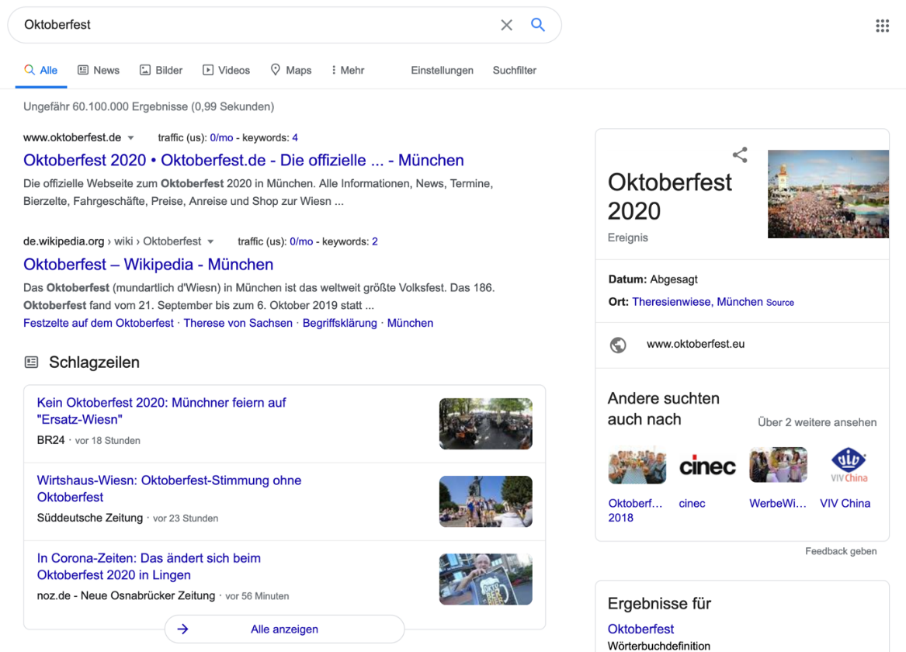906x652 pixels.
Task: Click the keywords count 2 for Wikipedia result
Action: coord(375,242)
